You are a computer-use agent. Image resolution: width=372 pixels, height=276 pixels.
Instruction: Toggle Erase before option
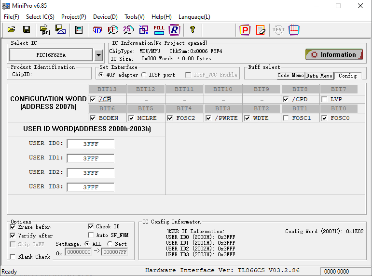pyautogui.click(x=13, y=227)
